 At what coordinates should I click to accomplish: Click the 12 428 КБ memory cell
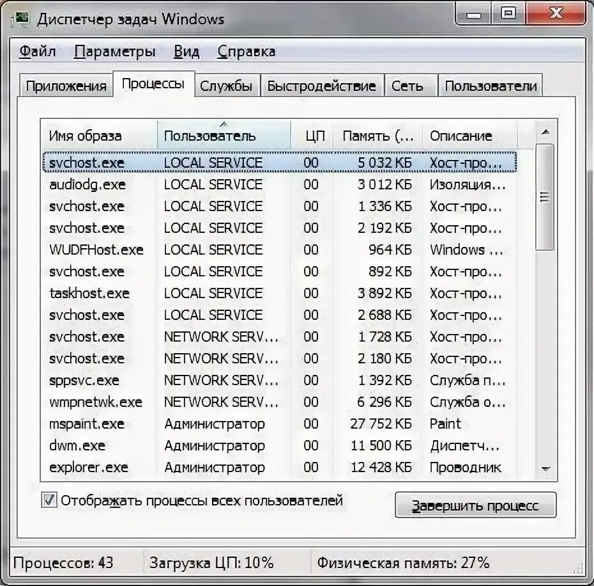tap(381, 467)
